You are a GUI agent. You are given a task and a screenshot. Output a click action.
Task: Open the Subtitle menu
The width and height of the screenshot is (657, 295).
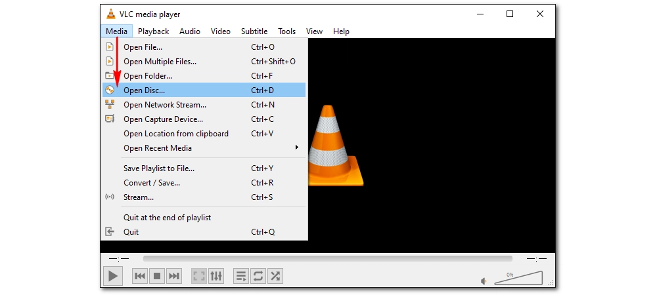[x=254, y=31]
